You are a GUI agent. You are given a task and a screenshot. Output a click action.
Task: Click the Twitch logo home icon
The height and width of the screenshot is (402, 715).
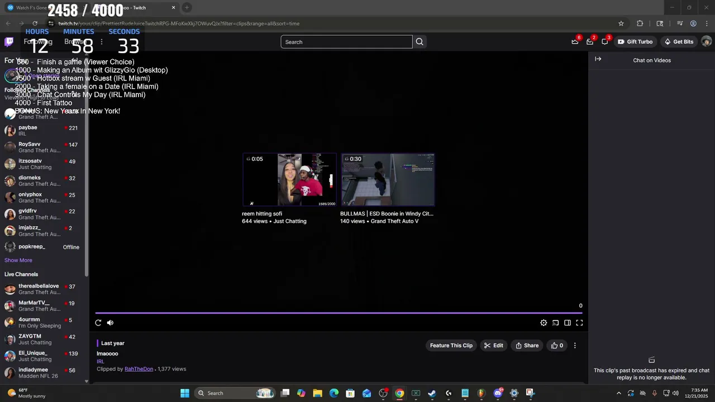point(9,42)
